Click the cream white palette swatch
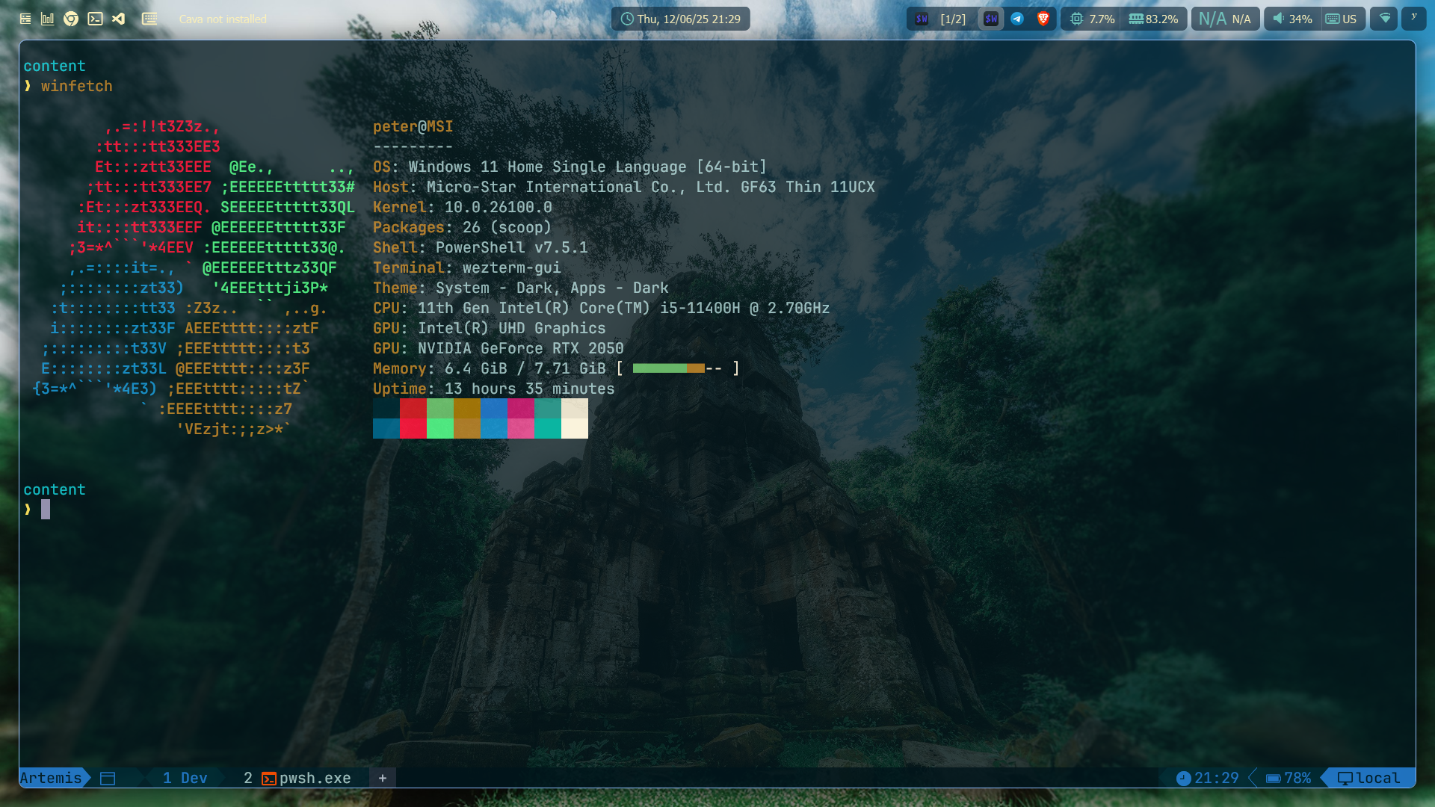 click(575, 428)
